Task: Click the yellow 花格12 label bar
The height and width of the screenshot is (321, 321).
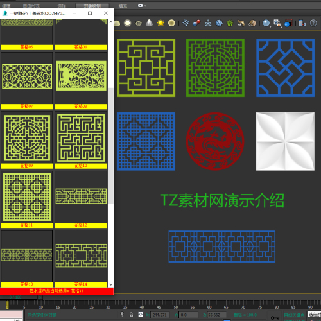Action: pos(81,225)
